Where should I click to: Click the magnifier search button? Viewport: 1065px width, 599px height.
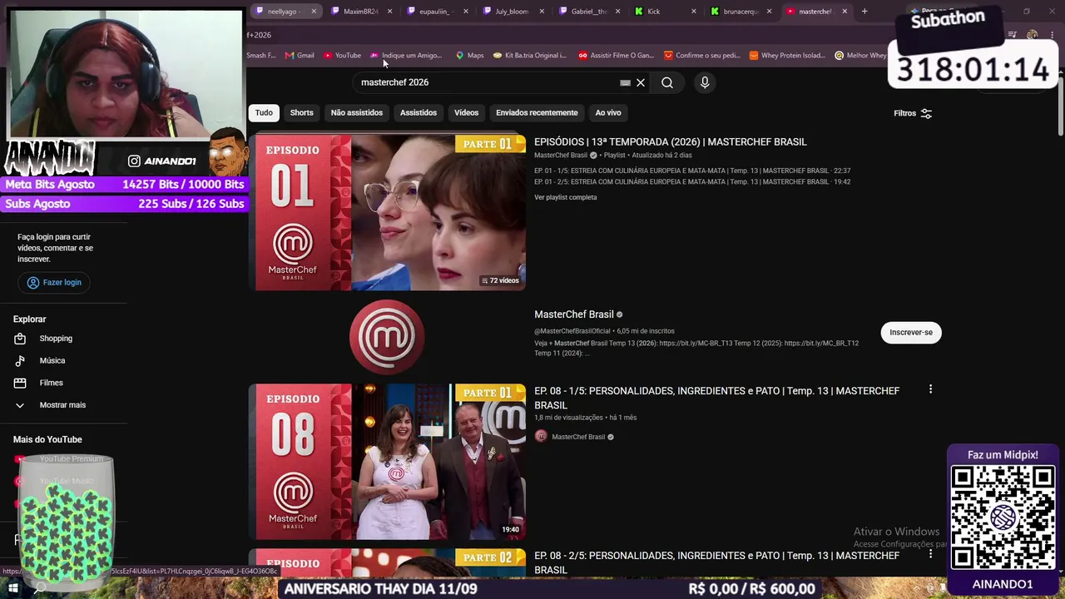click(667, 82)
